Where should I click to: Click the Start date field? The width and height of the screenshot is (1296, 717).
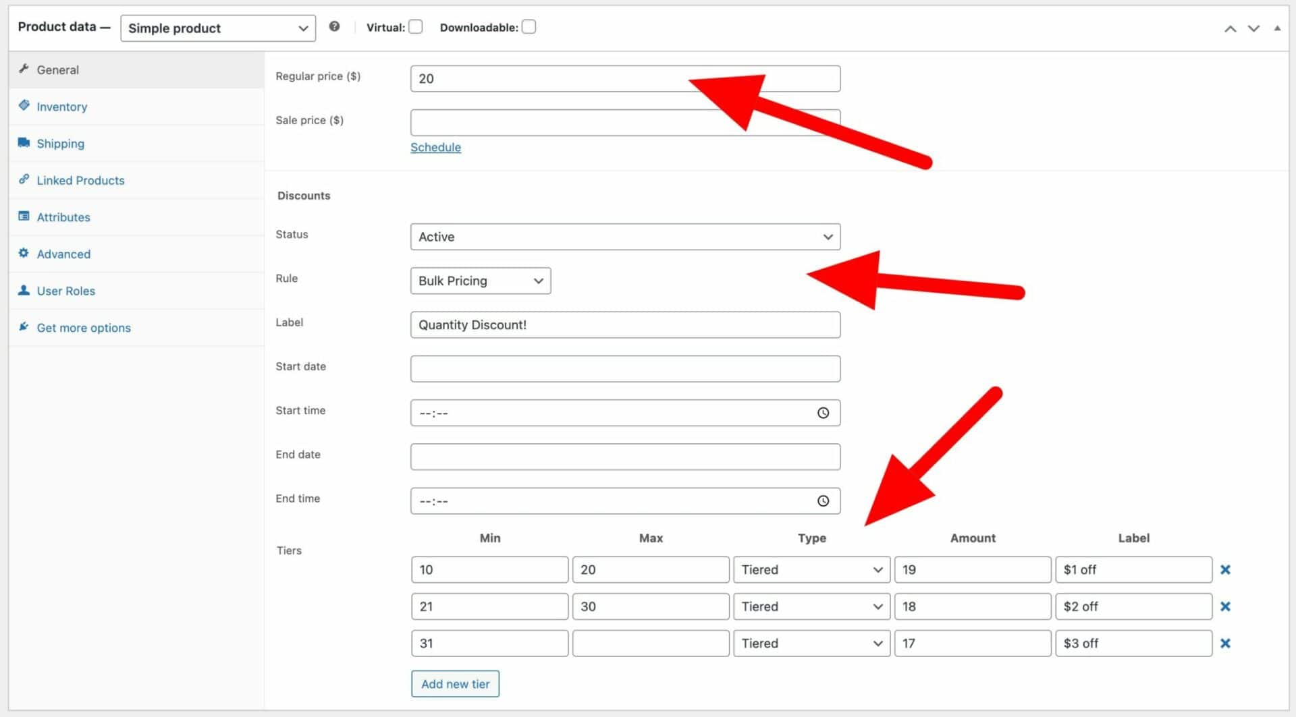pyautogui.click(x=625, y=369)
